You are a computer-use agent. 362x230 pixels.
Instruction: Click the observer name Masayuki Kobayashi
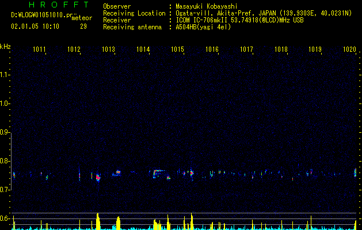click(207, 6)
